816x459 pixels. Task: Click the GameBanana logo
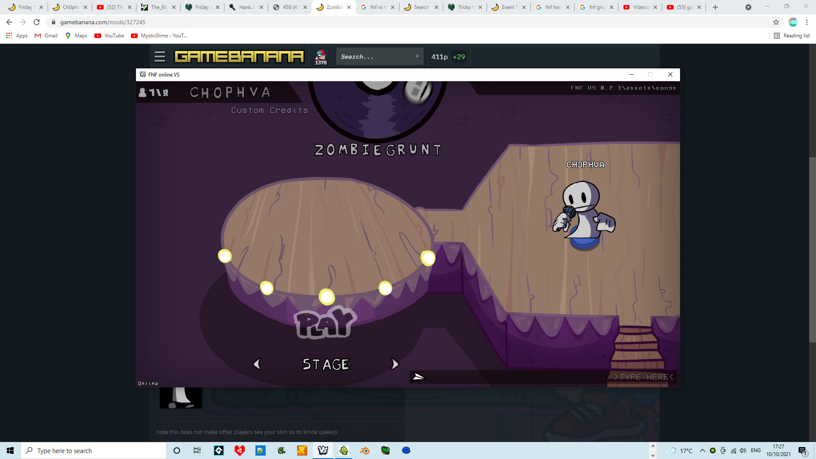(239, 57)
